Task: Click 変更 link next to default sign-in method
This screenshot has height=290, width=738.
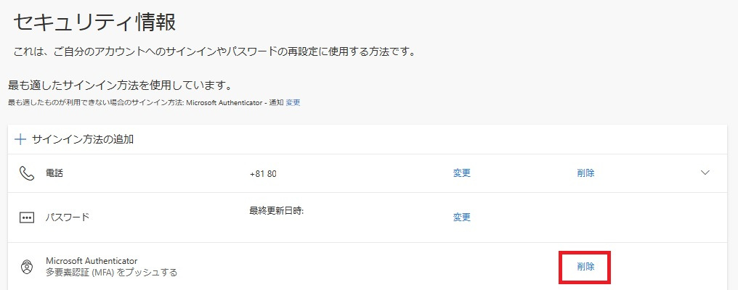Action: 293,102
